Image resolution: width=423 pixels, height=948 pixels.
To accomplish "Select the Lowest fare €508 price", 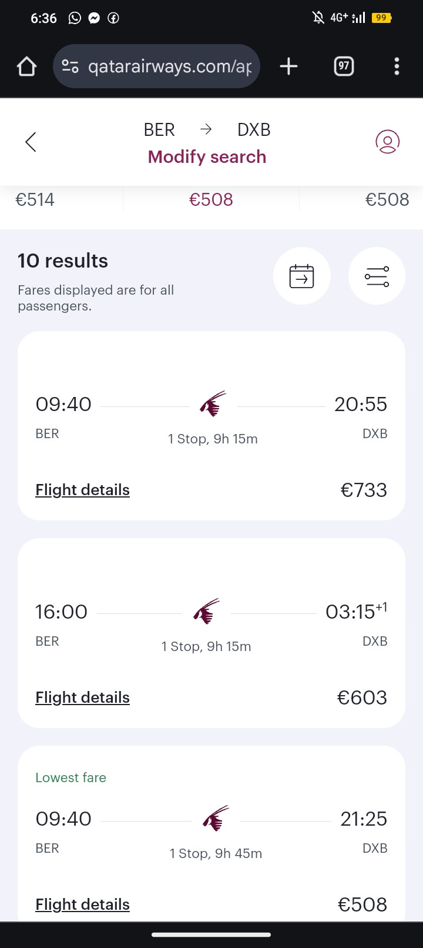I will coord(362,904).
